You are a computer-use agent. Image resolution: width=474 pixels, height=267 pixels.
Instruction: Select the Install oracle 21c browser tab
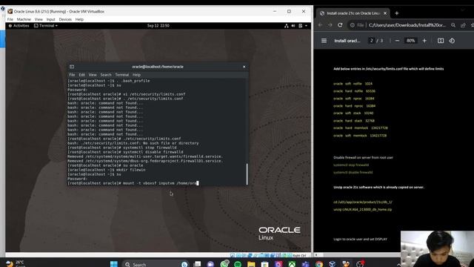pyautogui.click(x=353, y=13)
